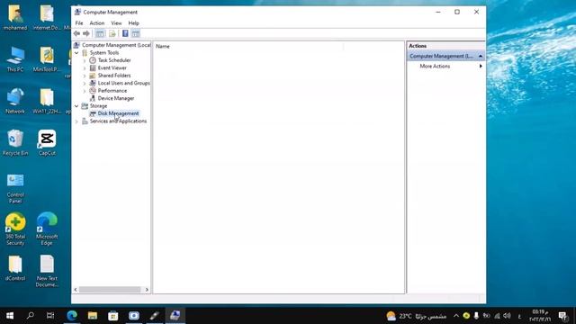Viewport: 576px width, 324px height.
Task: Open Device Manager from the tree
Action: click(x=116, y=98)
